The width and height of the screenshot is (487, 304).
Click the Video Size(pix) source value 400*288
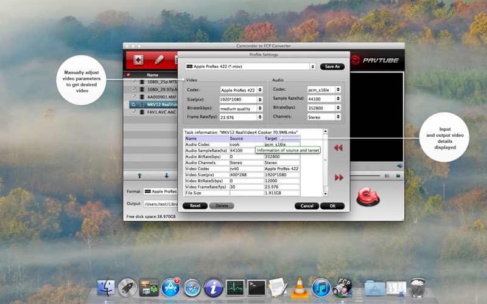(247, 174)
